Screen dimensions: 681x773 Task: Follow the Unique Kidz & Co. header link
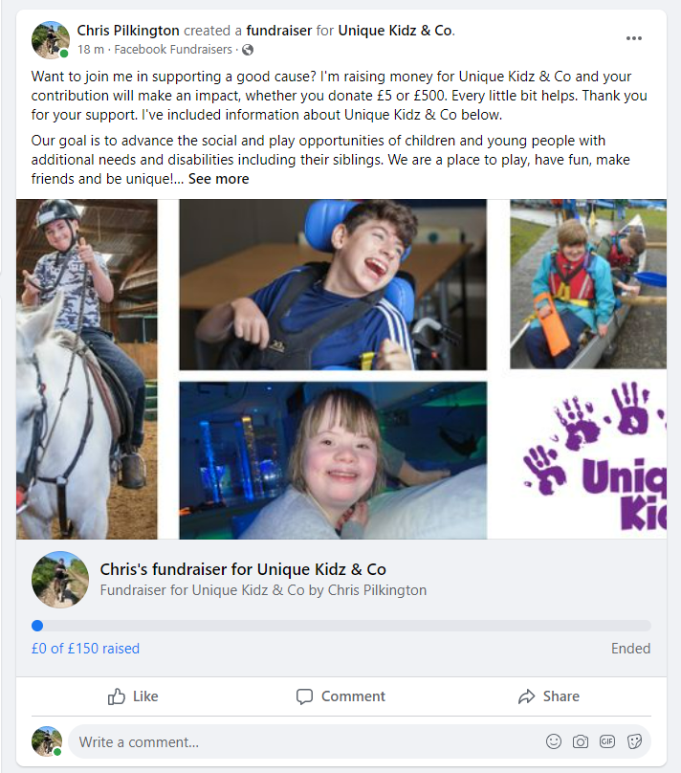396,31
